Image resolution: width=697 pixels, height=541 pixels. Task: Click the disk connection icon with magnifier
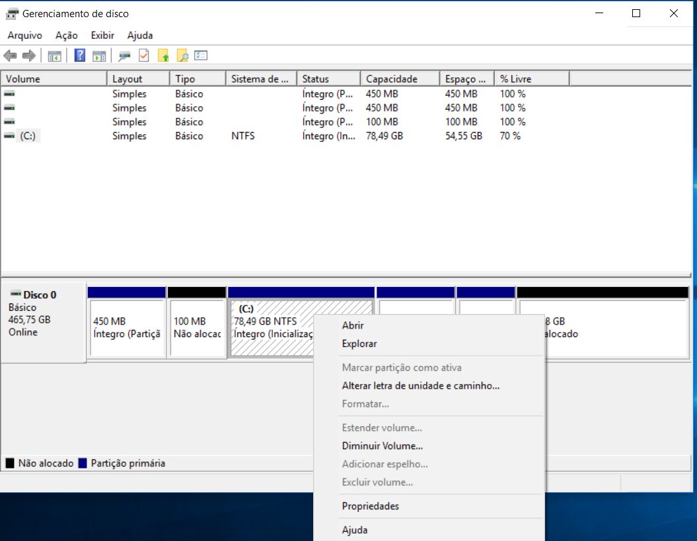click(124, 56)
